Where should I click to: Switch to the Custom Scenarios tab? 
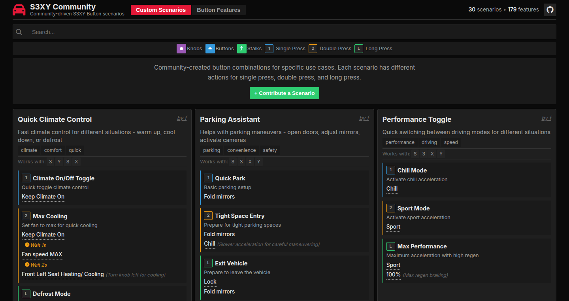[x=161, y=10]
